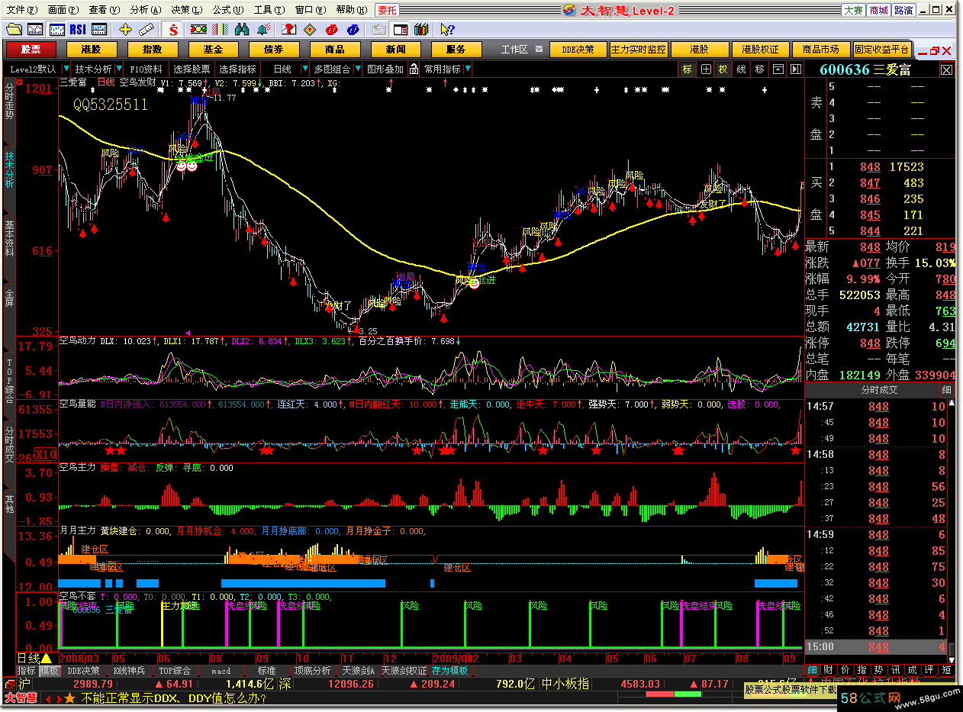Viewport: 963px width, 712px height.
Task: Toggle the 权 adjustment button
Action: tap(723, 69)
